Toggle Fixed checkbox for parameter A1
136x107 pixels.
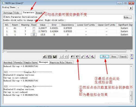pos(34,28)
